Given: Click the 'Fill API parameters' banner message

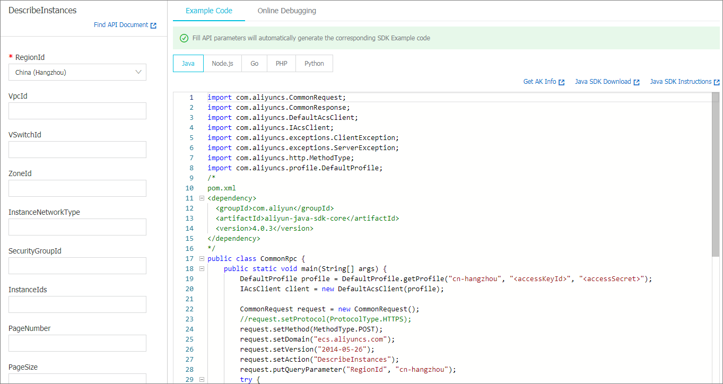Looking at the screenshot, I should 311,38.
